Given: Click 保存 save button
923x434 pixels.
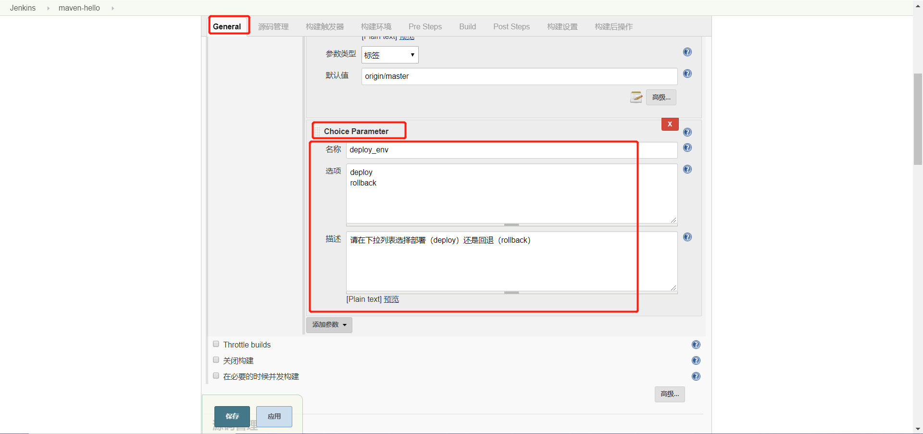Looking at the screenshot, I should [x=232, y=416].
